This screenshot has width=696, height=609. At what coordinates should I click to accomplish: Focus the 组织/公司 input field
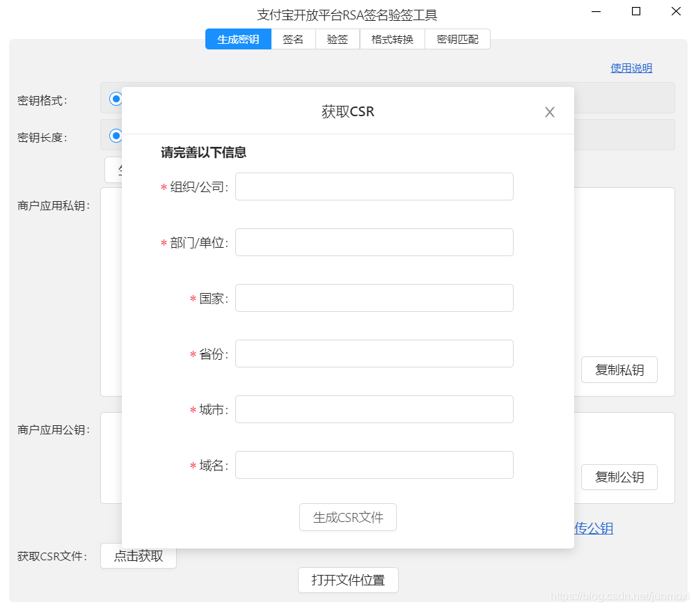pyautogui.click(x=374, y=187)
